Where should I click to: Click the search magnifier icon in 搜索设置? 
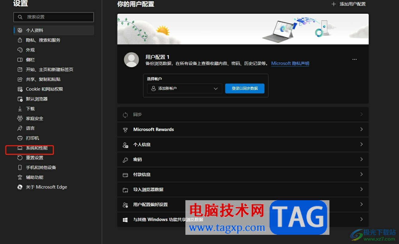[x=20, y=17]
